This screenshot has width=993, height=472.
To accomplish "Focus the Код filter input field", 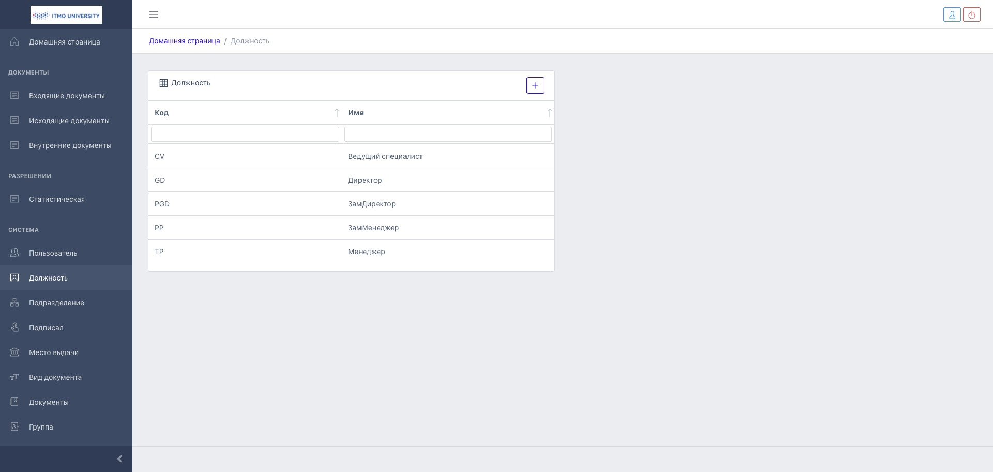I will (x=245, y=135).
